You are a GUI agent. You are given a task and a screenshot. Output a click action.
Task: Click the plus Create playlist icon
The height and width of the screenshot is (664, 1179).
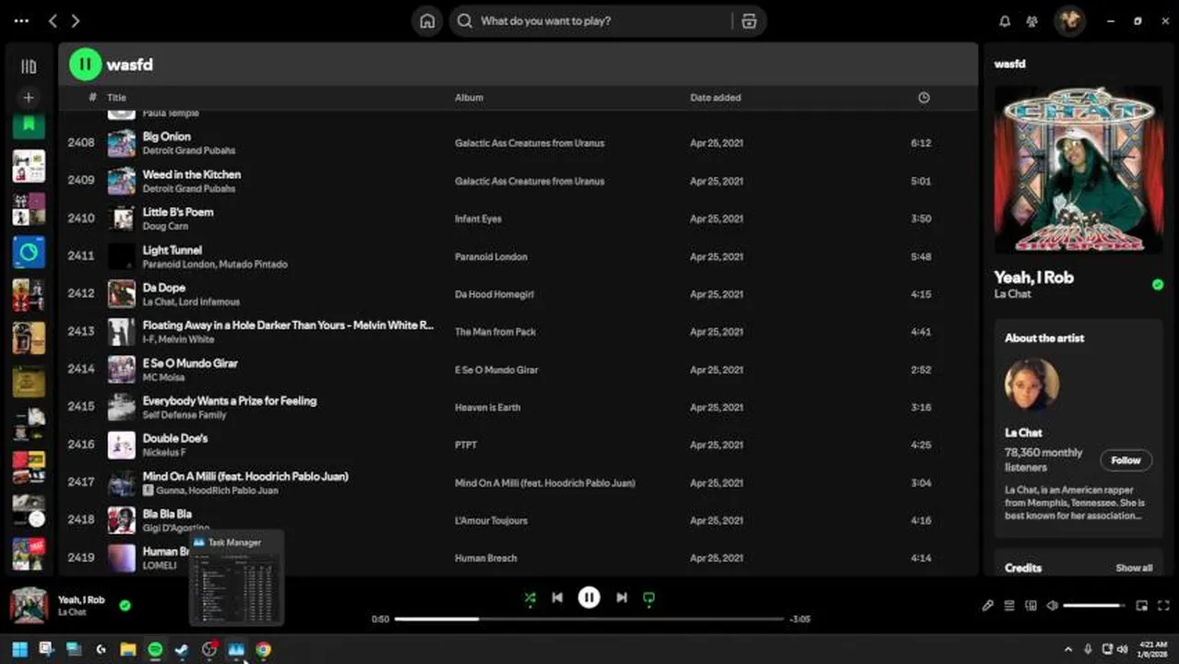coord(29,97)
